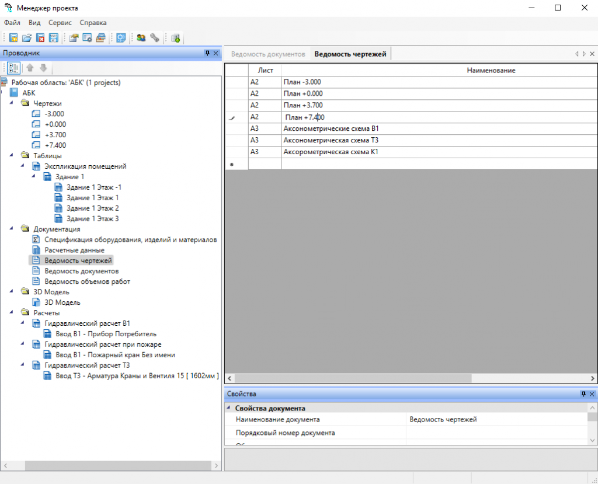Open the Сервис menu

tap(60, 23)
